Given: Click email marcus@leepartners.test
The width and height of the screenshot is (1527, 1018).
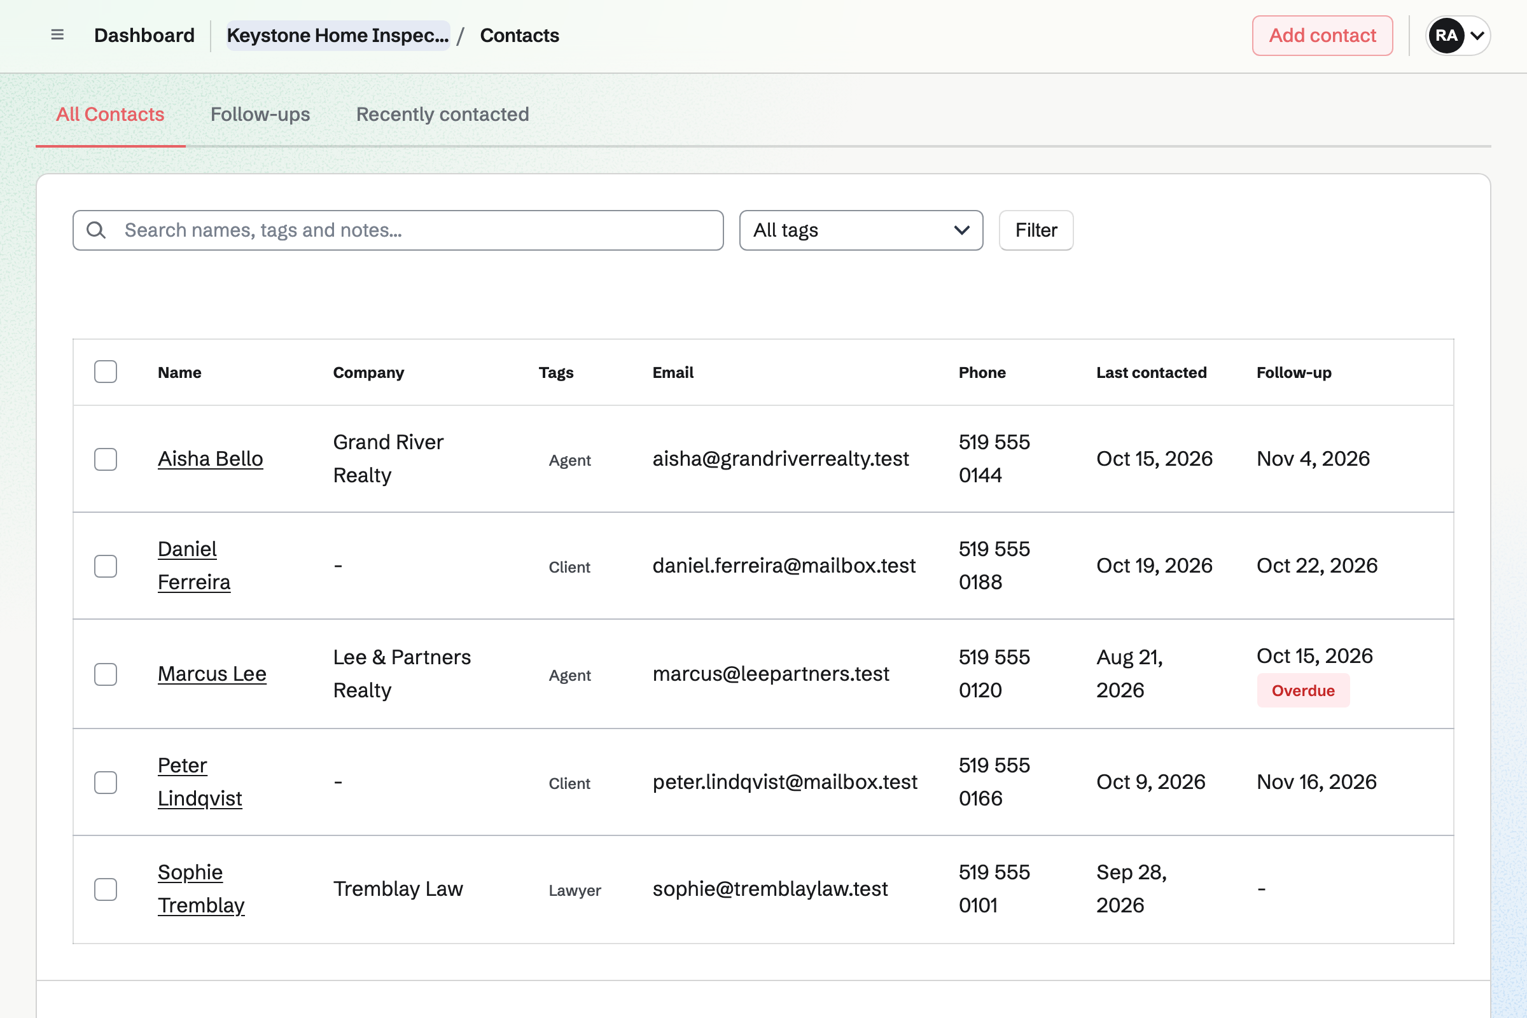Looking at the screenshot, I should 770,674.
